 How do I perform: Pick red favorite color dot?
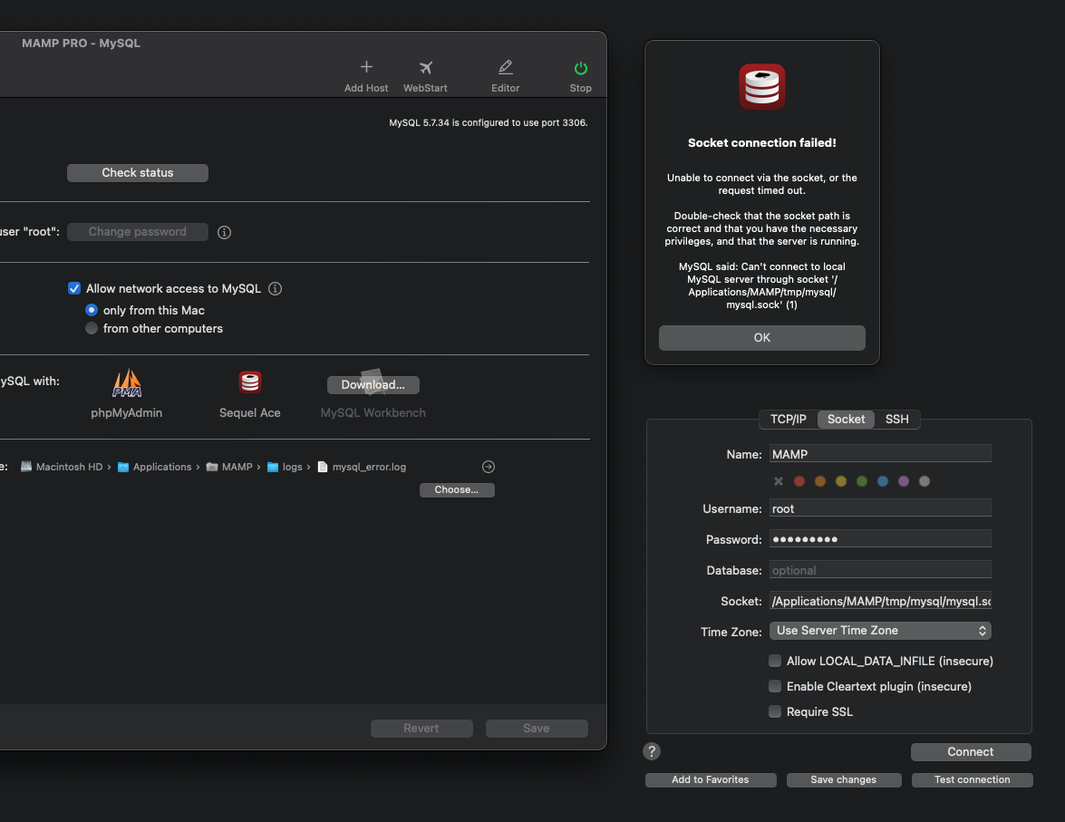(799, 481)
